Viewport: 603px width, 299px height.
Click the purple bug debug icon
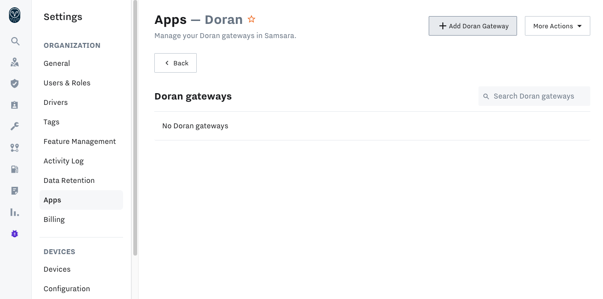tap(15, 234)
